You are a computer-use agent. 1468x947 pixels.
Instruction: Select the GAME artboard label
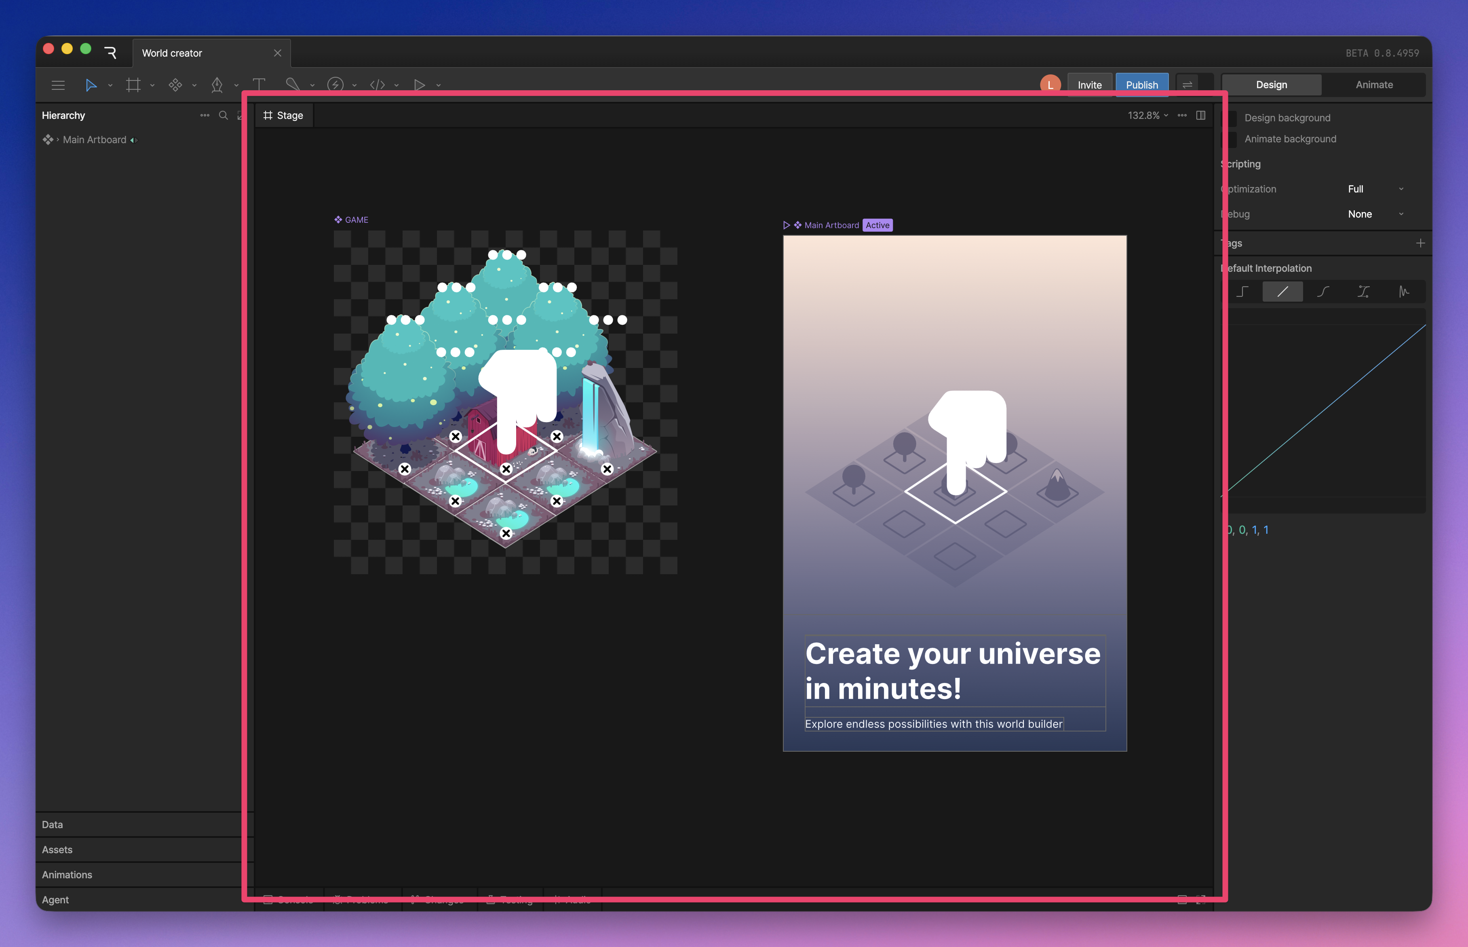click(352, 220)
